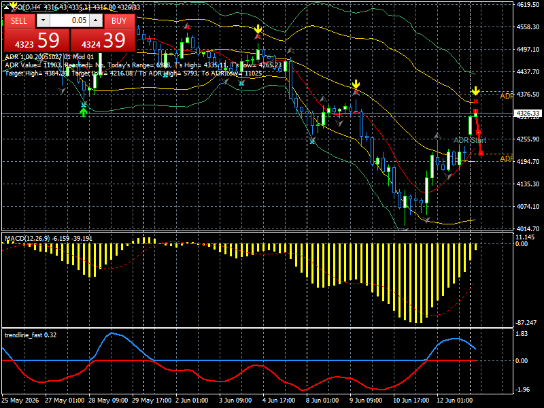Click the 0.05 volume input field

click(69, 20)
